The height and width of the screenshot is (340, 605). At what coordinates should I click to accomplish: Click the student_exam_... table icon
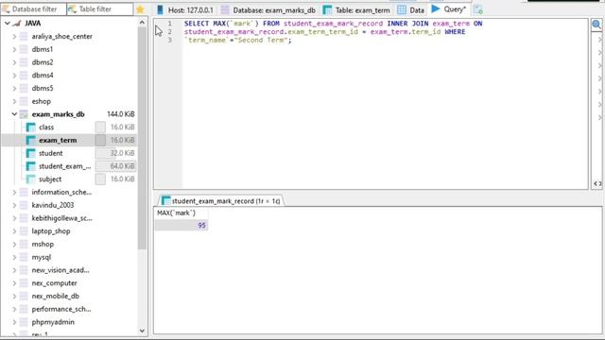[30, 166]
